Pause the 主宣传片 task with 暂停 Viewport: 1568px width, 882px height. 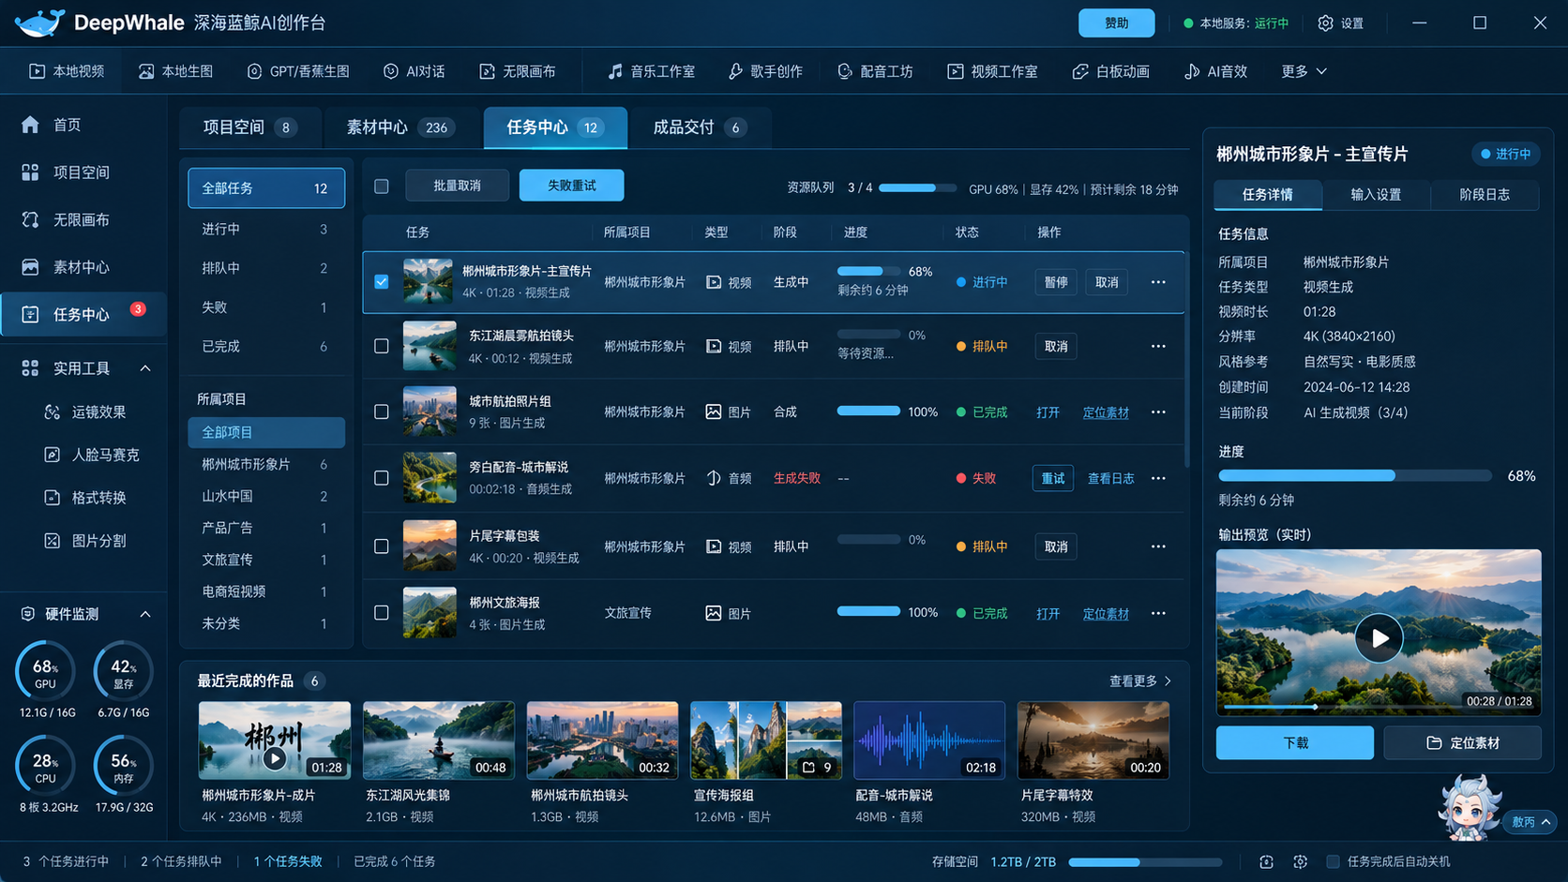1056,282
